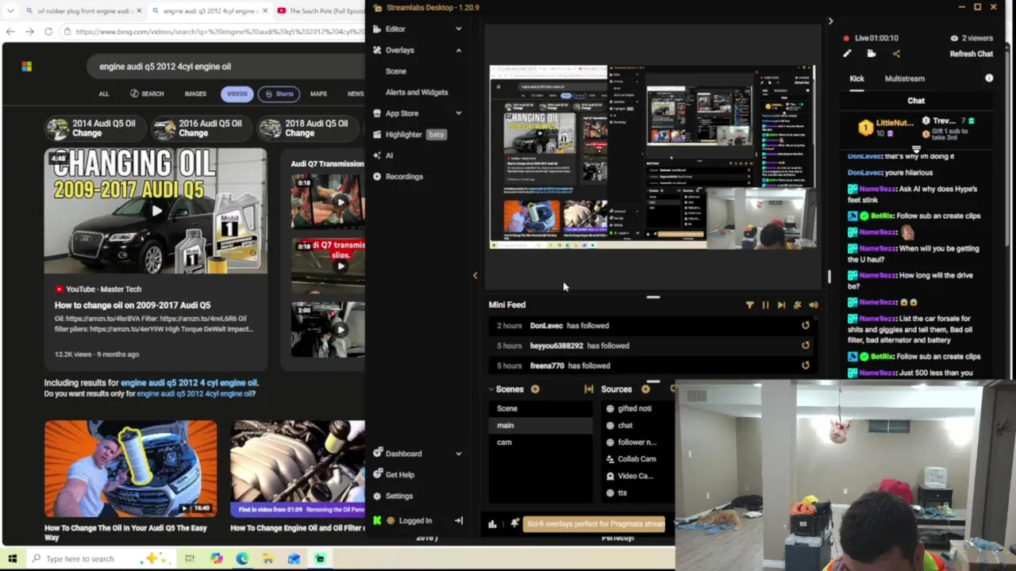1016x571 pixels.
Task: Open the Dashboard item
Action: [x=403, y=454]
